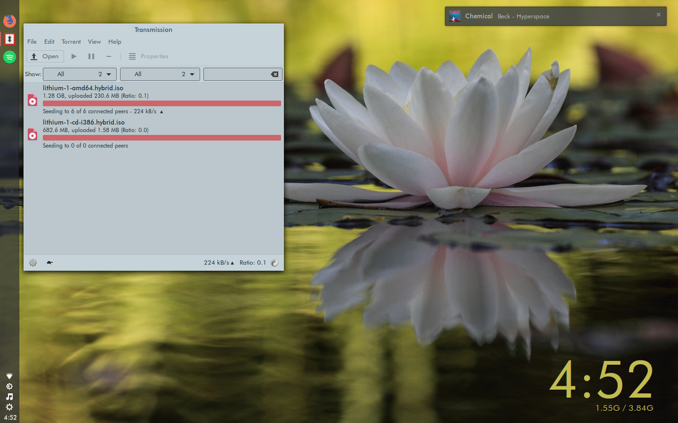Open the Firefox browser from the dock
The width and height of the screenshot is (678, 423).
point(10,21)
